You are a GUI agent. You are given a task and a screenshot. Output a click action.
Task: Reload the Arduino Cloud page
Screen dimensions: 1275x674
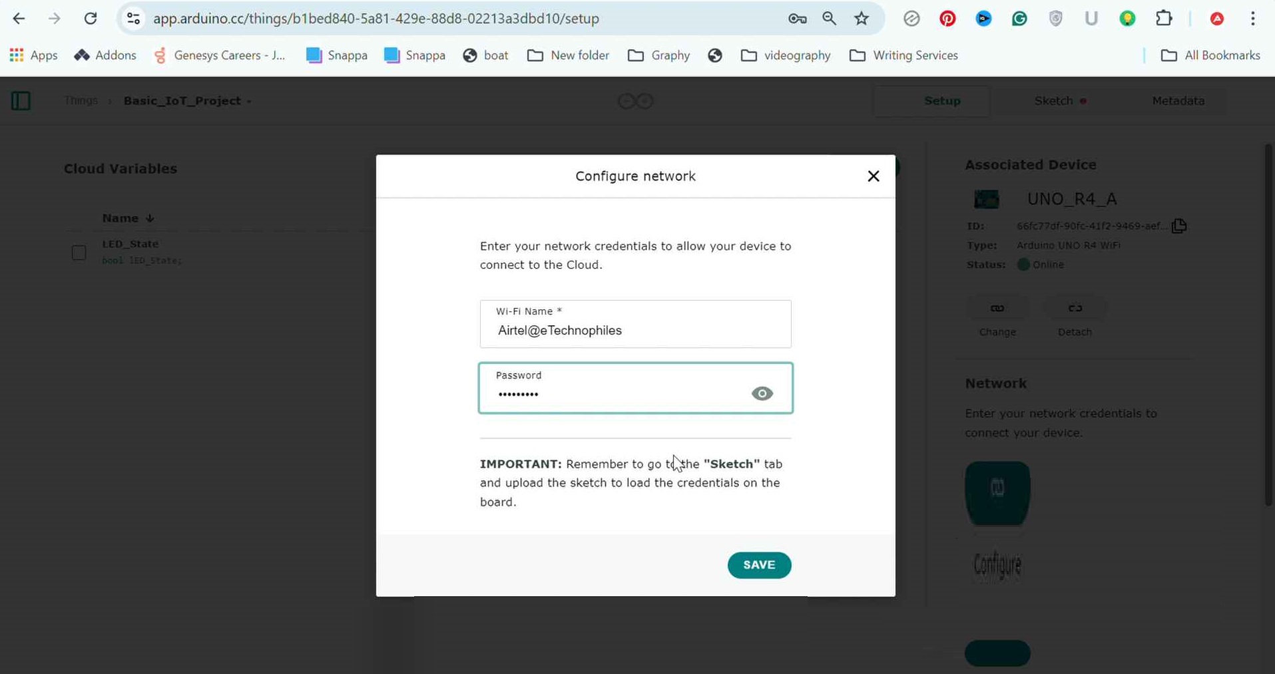(91, 19)
